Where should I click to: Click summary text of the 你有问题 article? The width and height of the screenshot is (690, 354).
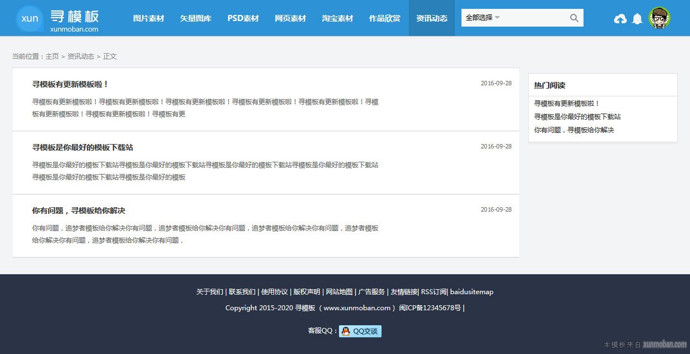click(x=205, y=234)
